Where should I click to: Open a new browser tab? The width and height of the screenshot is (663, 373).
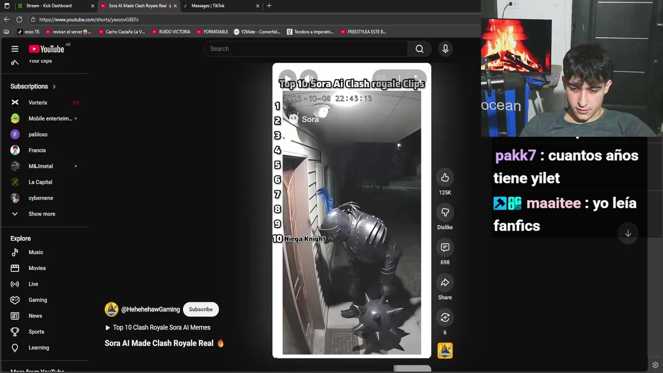pos(269,6)
